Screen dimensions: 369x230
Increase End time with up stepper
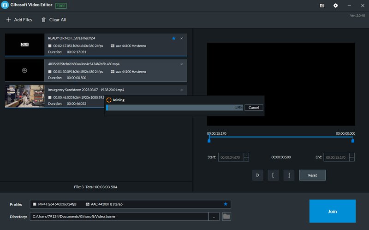point(352,155)
